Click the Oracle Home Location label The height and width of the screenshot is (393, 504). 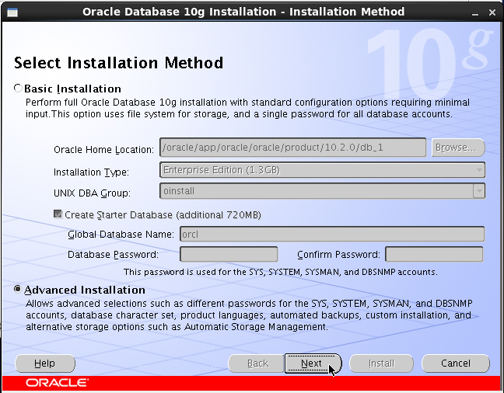pos(103,150)
